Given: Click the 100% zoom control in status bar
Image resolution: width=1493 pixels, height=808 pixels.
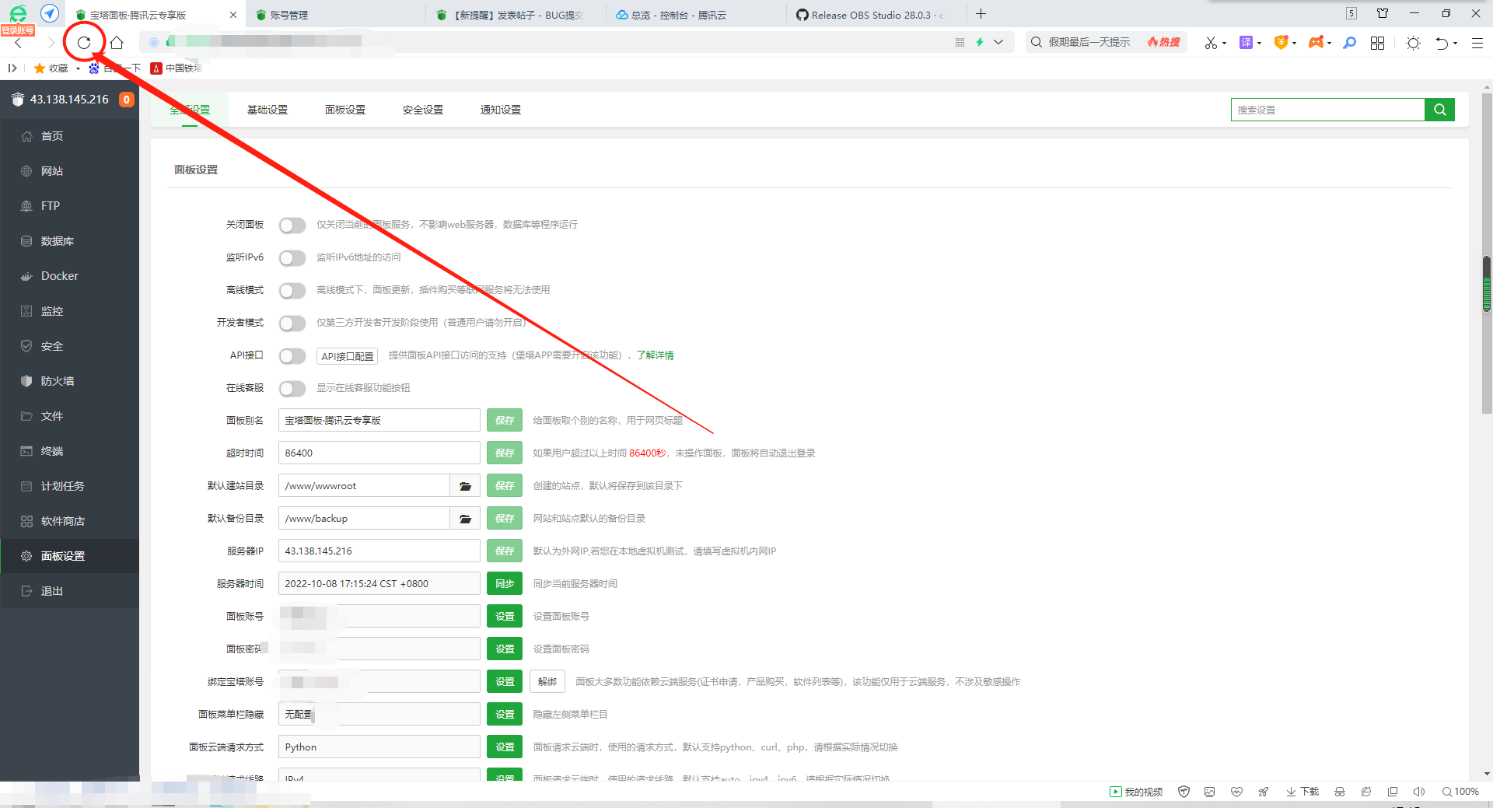Looking at the screenshot, I should (1460, 792).
